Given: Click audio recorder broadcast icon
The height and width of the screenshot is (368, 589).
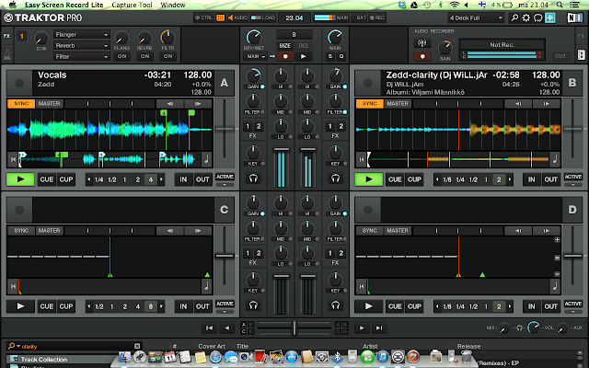Looking at the screenshot, I should point(422,43).
